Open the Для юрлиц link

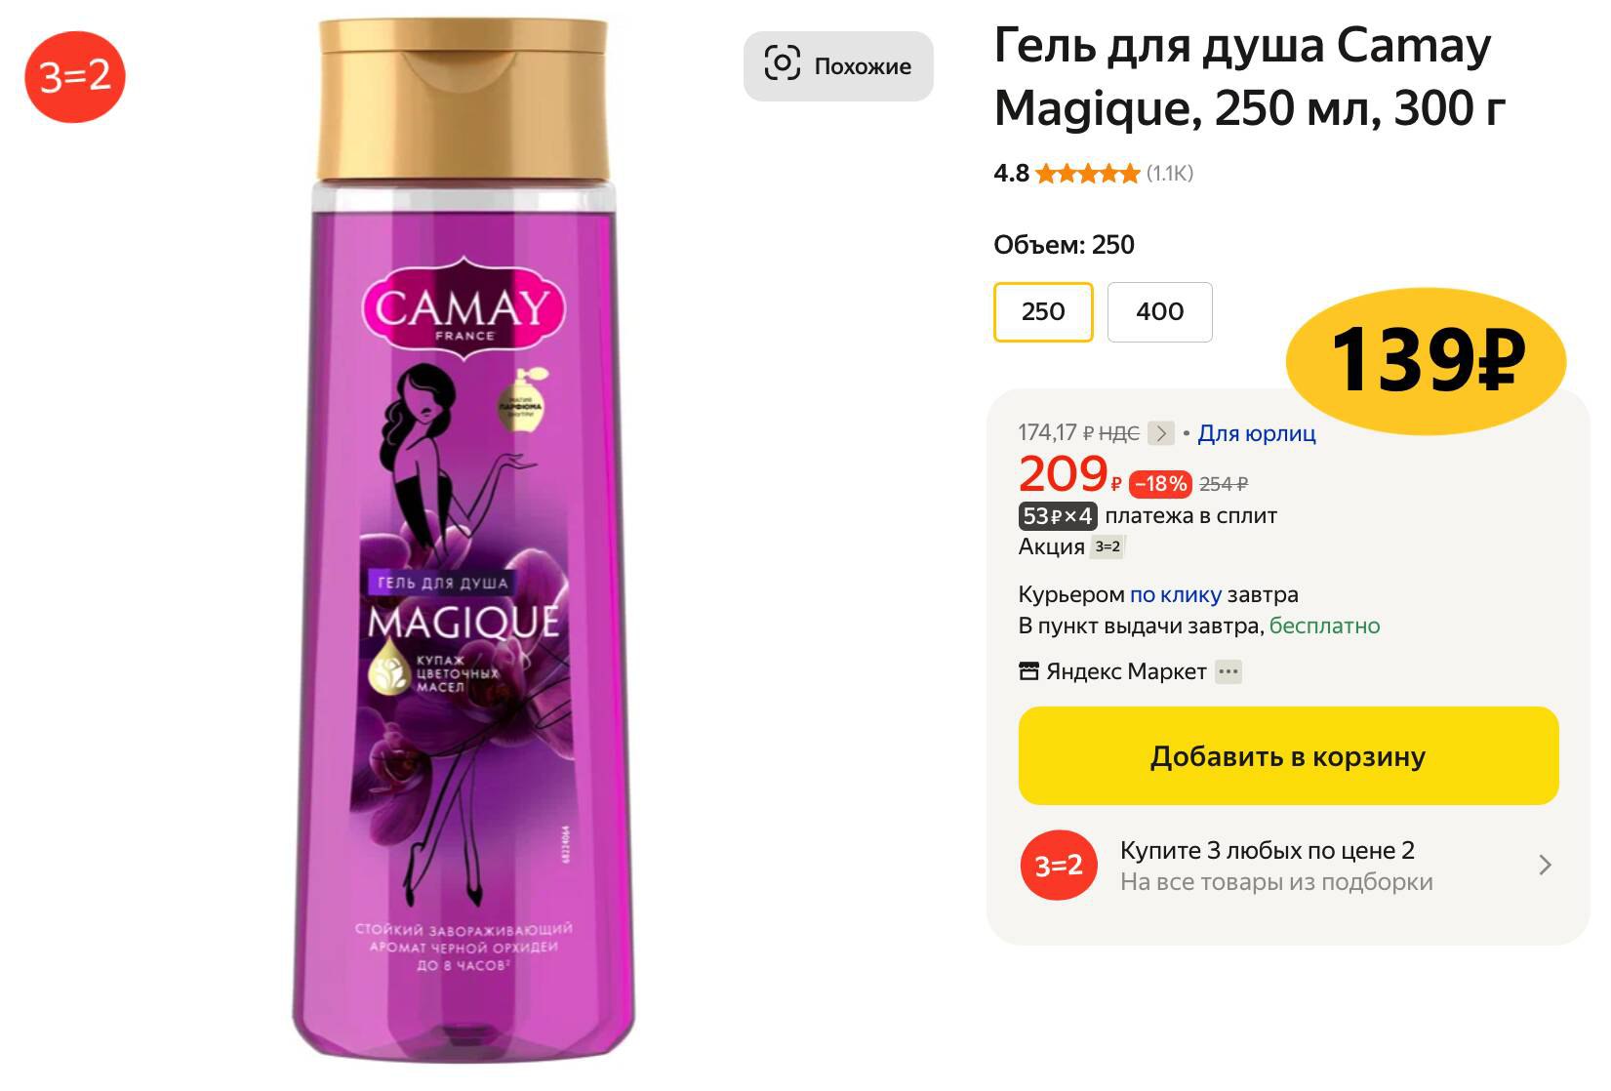[1257, 433]
